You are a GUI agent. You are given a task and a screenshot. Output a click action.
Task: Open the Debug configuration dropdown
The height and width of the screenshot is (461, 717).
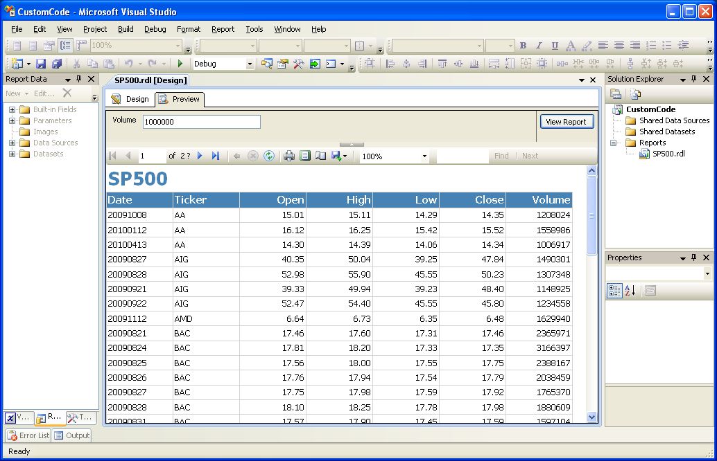click(x=250, y=64)
